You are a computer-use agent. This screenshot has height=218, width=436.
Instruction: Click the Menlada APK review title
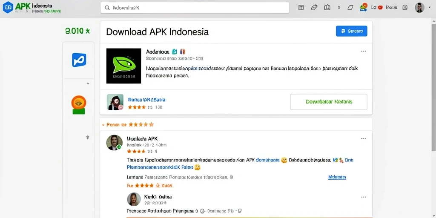[142, 138]
